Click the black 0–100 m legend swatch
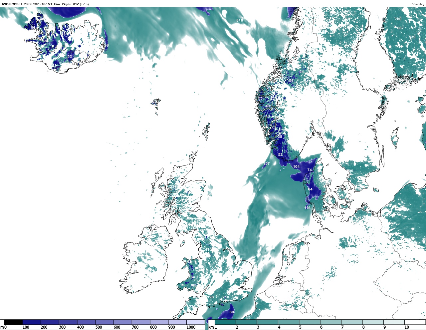The height and width of the screenshot is (330, 426). [13, 322]
